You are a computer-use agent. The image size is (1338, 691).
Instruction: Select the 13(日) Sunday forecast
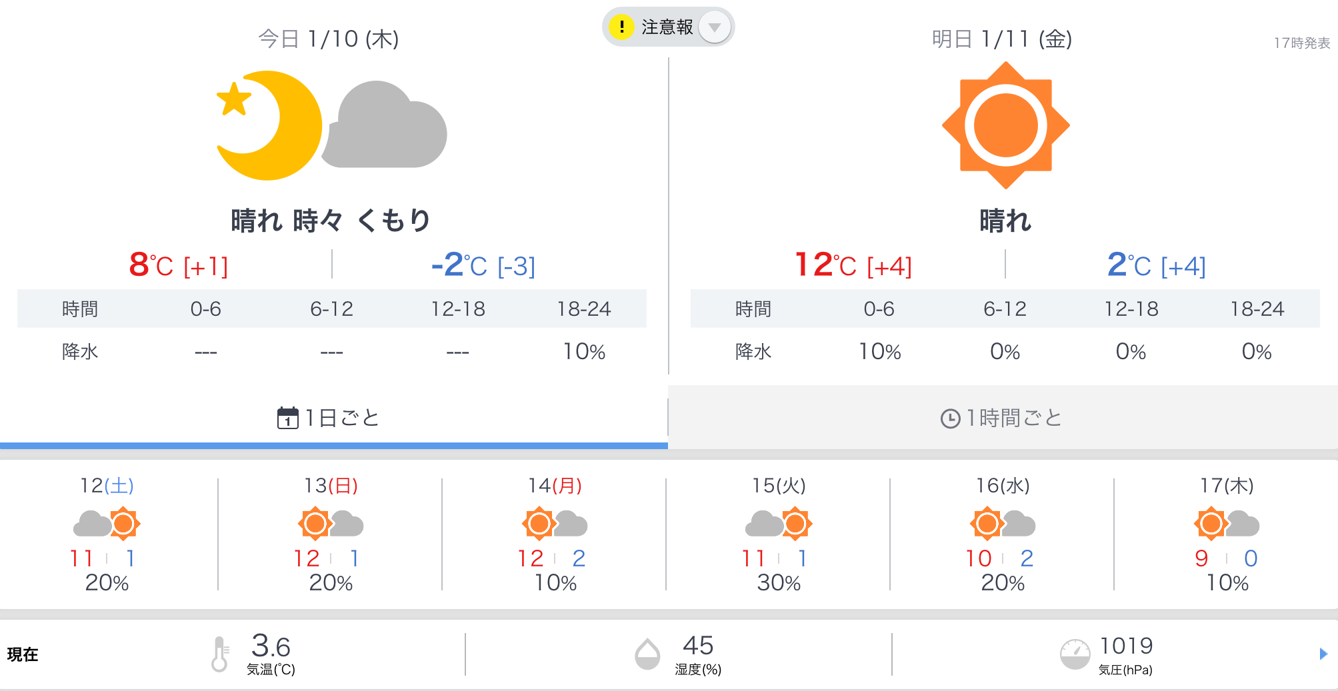tap(331, 533)
